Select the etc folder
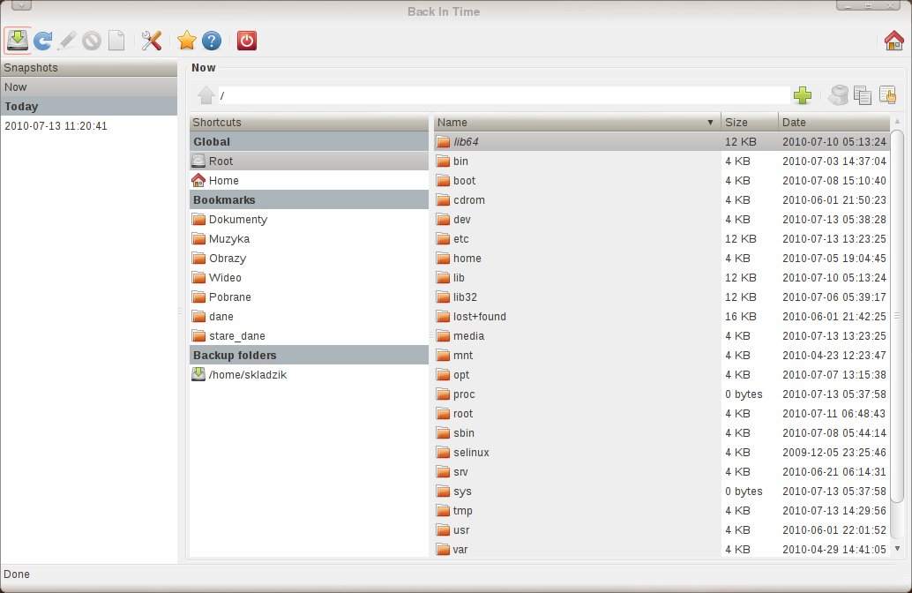 pos(662,238)
